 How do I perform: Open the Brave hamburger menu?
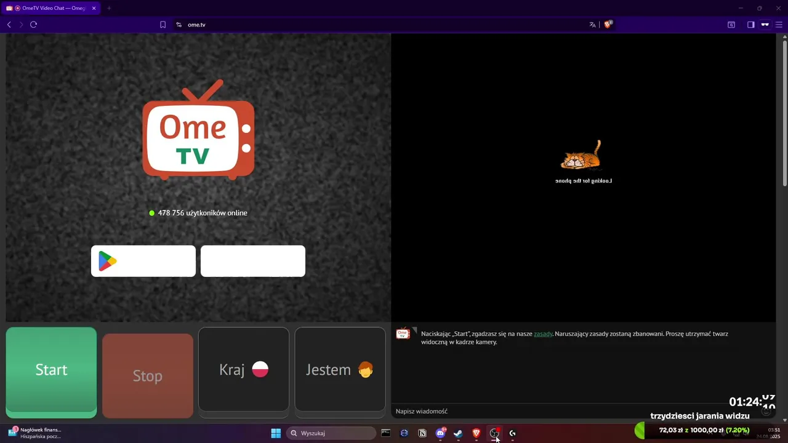tap(779, 25)
